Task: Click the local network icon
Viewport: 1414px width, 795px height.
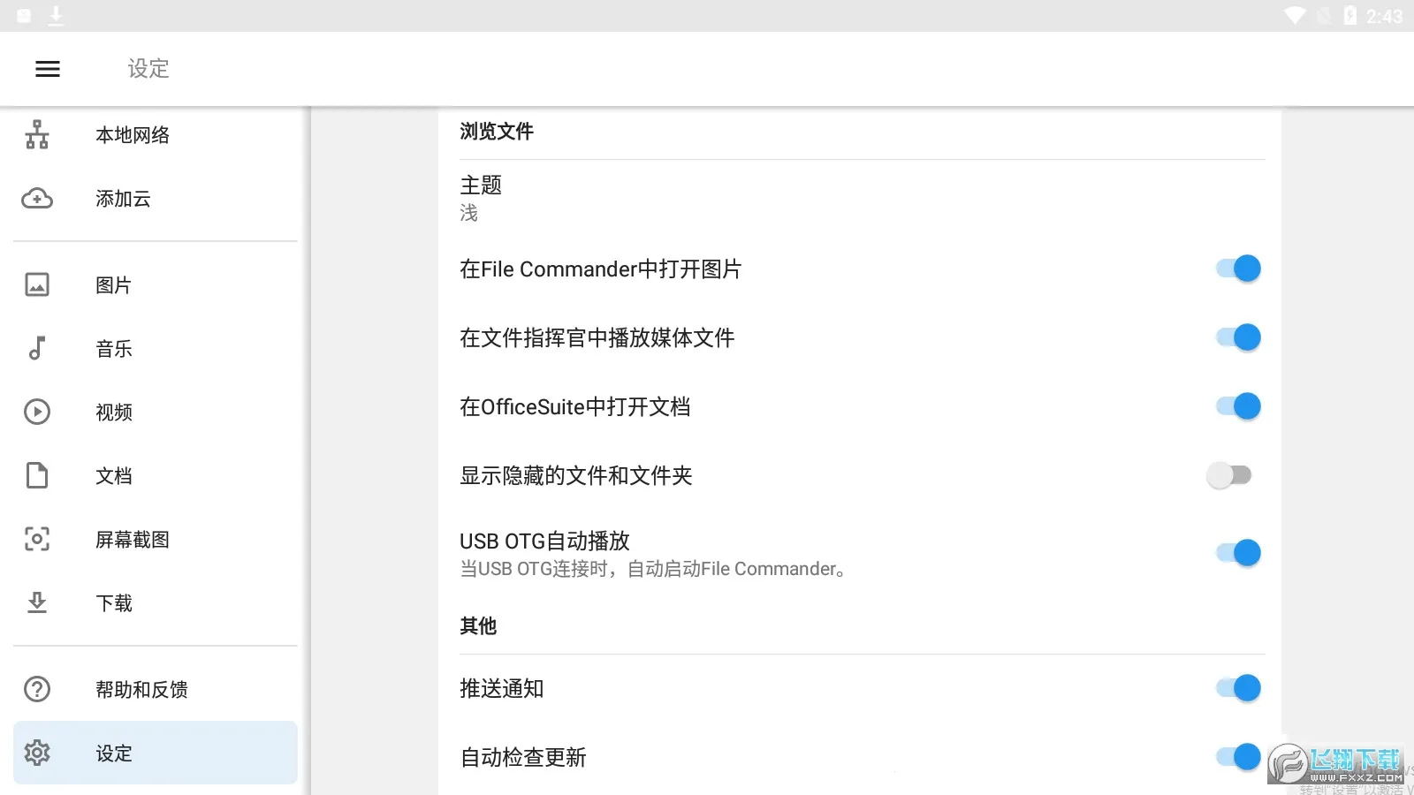Action: click(37, 135)
